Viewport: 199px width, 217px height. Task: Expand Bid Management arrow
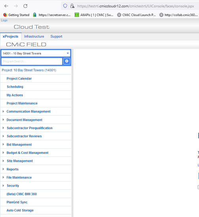(3, 144)
